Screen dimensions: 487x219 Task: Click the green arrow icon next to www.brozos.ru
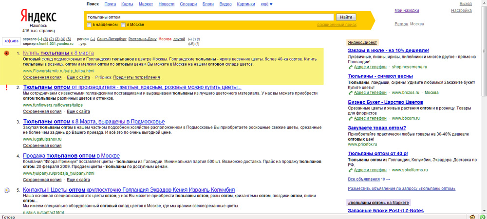click(x=351, y=93)
